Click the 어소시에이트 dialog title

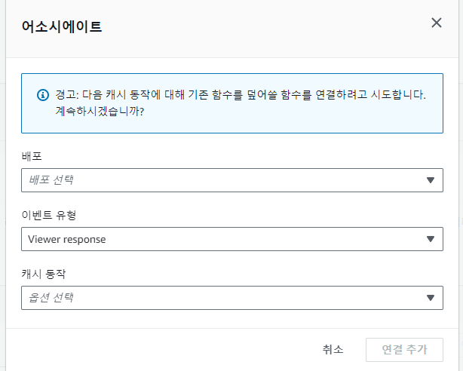pyautogui.click(x=62, y=26)
